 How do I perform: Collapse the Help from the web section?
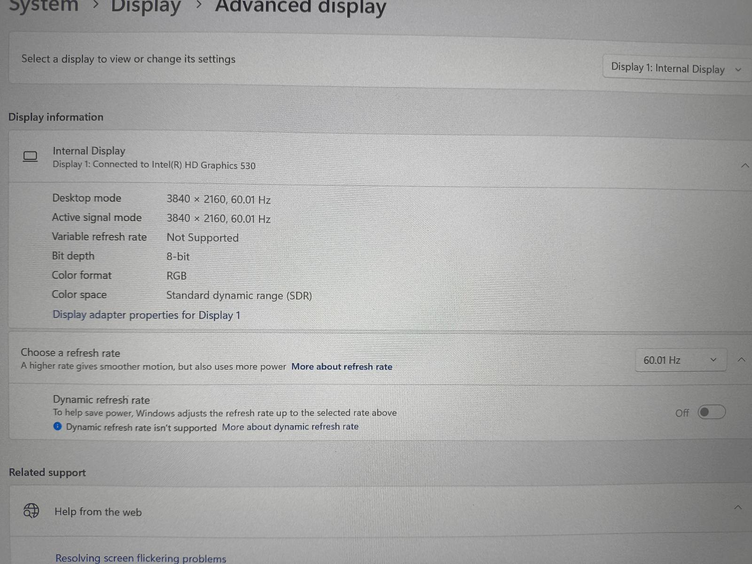click(x=738, y=507)
